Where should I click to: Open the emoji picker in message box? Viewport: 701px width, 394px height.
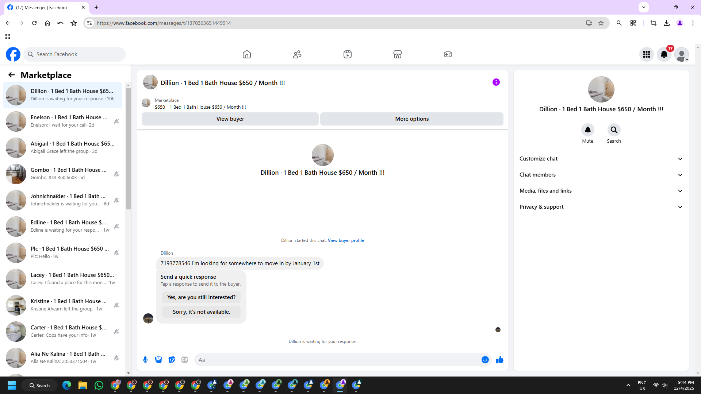485,360
